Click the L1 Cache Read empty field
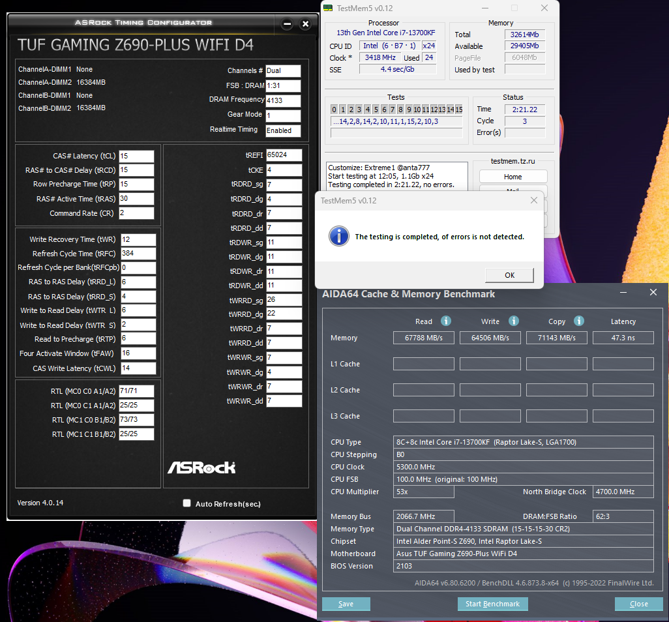The image size is (669, 622). pos(424,364)
